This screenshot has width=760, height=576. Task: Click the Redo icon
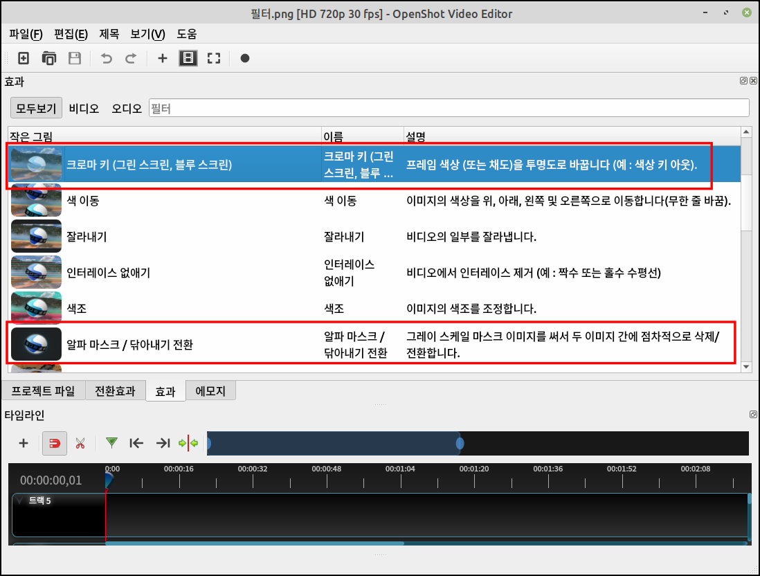click(x=131, y=58)
